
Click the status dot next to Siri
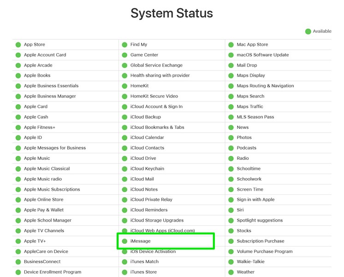pos(231,210)
